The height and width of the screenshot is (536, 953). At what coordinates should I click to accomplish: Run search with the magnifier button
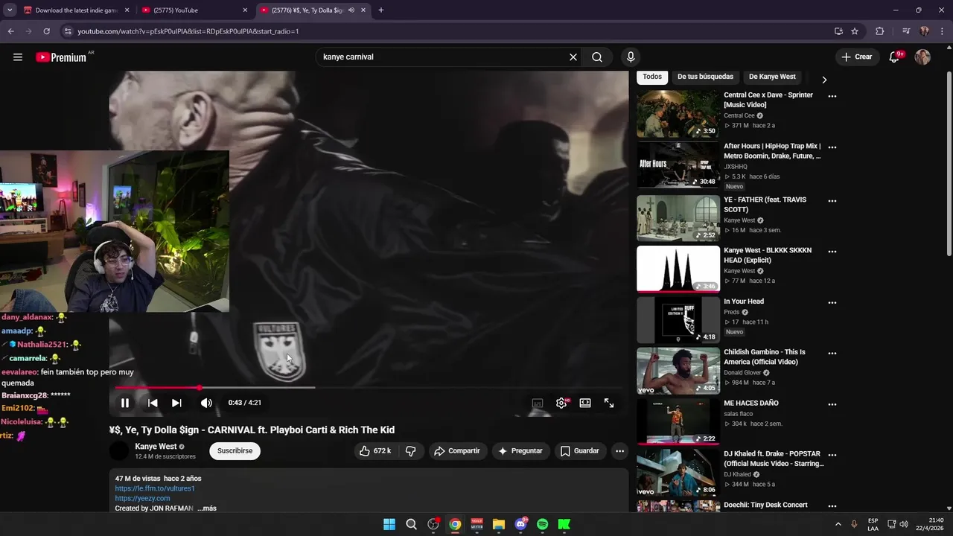tap(597, 57)
